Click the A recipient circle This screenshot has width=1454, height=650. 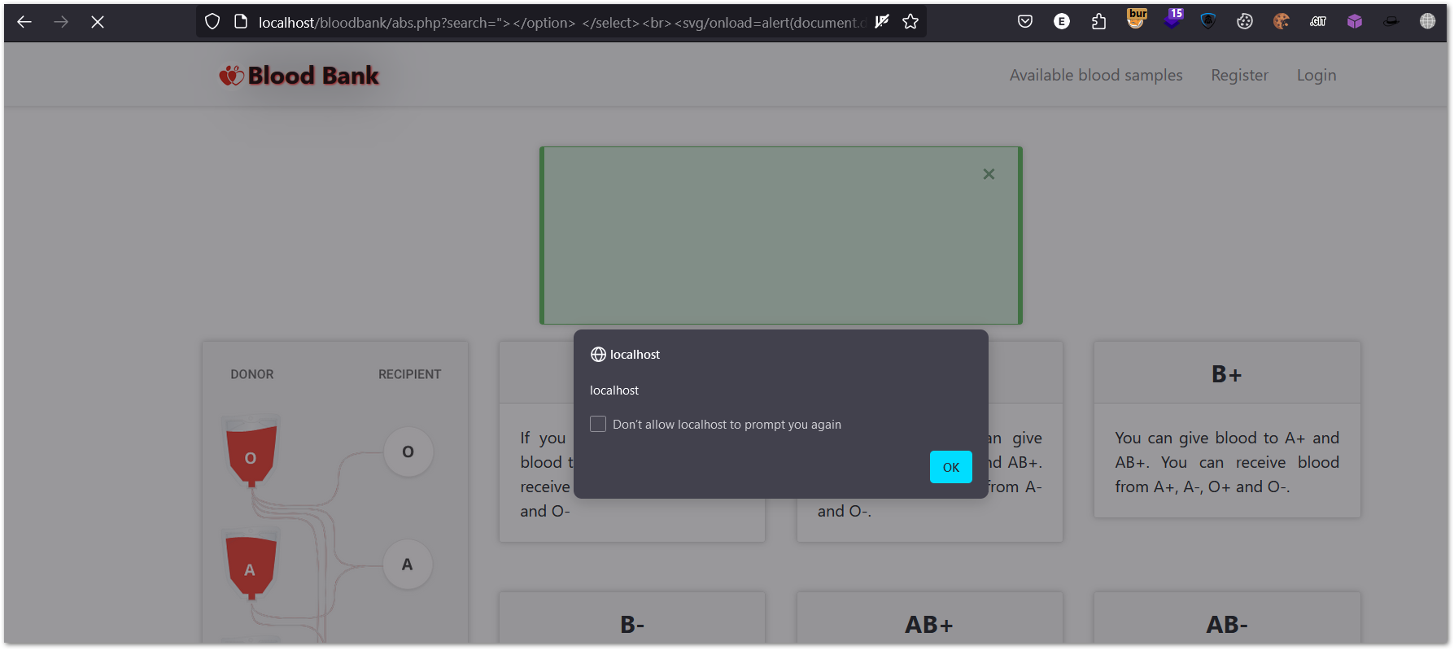point(407,564)
